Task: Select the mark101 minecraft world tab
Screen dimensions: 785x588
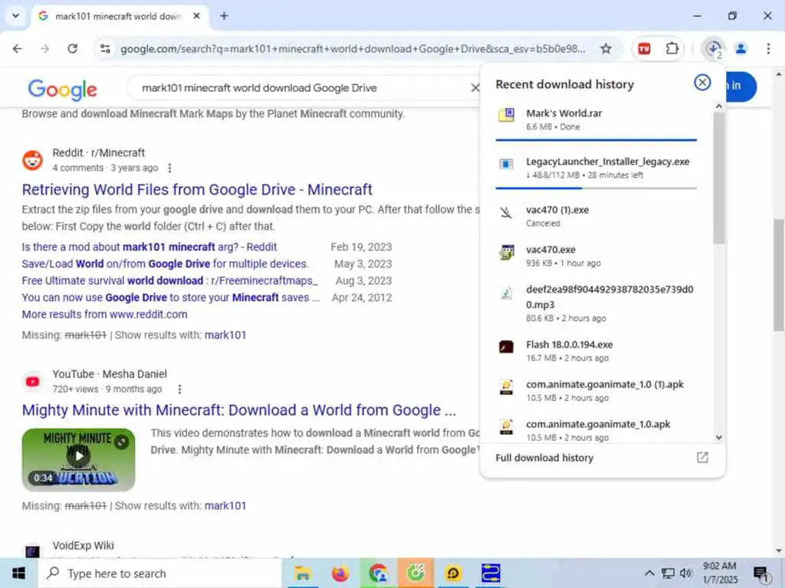Action: click(x=117, y=16)
